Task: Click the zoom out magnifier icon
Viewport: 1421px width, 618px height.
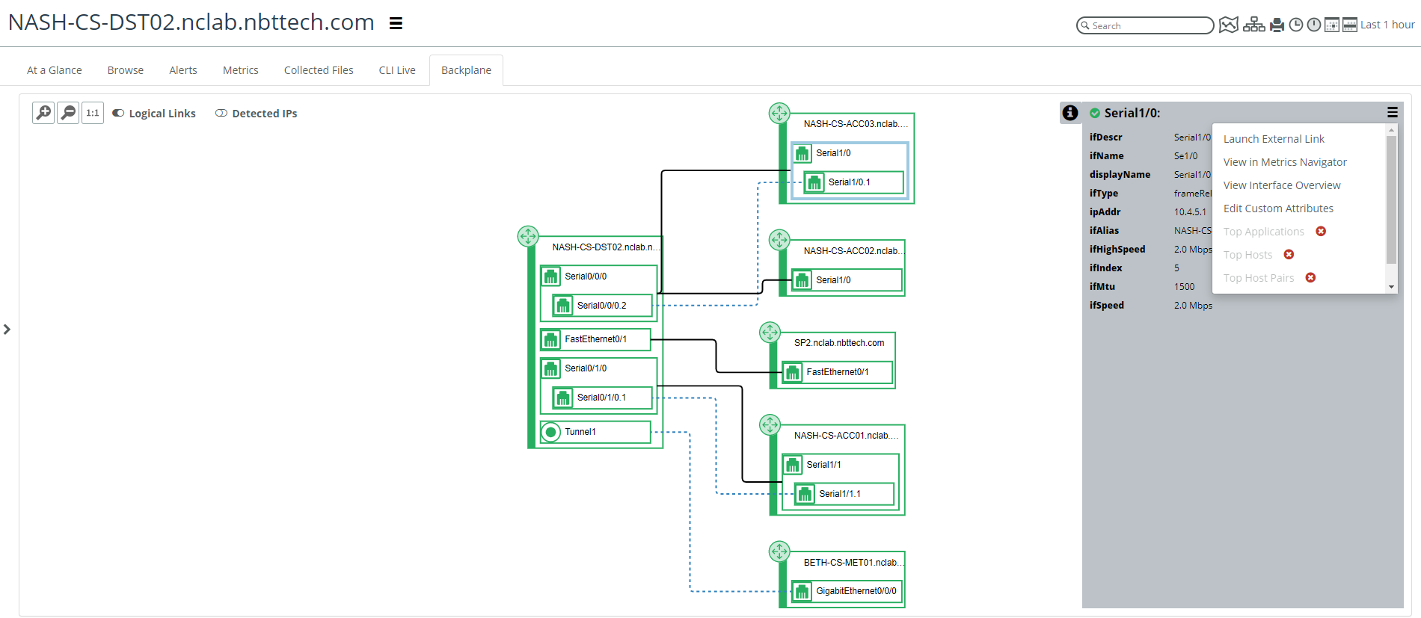Action: coord(68,113)
